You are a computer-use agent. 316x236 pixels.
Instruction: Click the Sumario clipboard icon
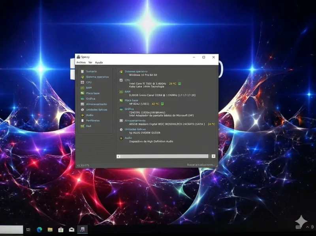pos(82,72)
